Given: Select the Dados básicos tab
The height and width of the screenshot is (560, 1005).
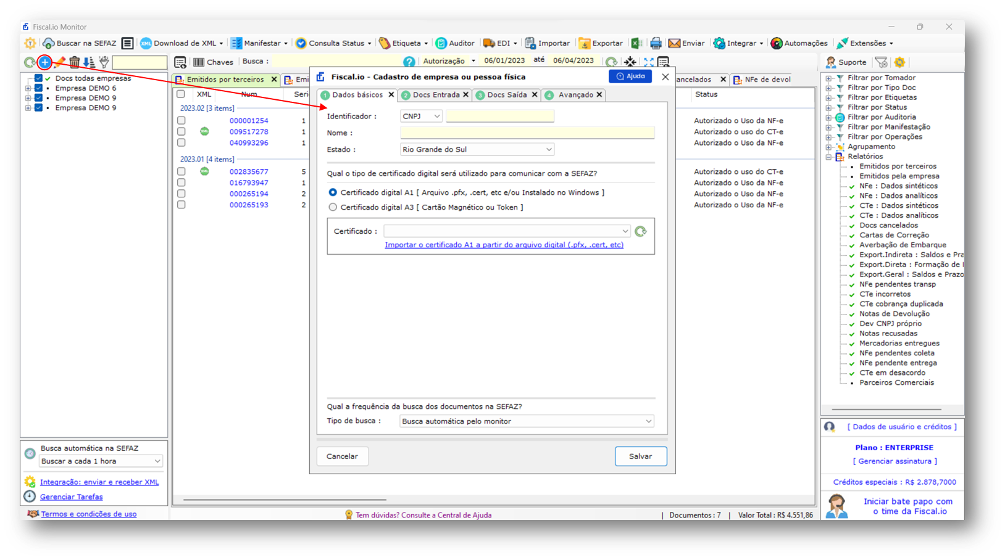Looking at the screenshot, I should 357,95.
